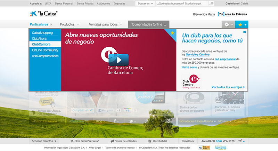The width and height of the screenshot is (278, 151).
Task: Go to Empresas
Action: (119, 3)
